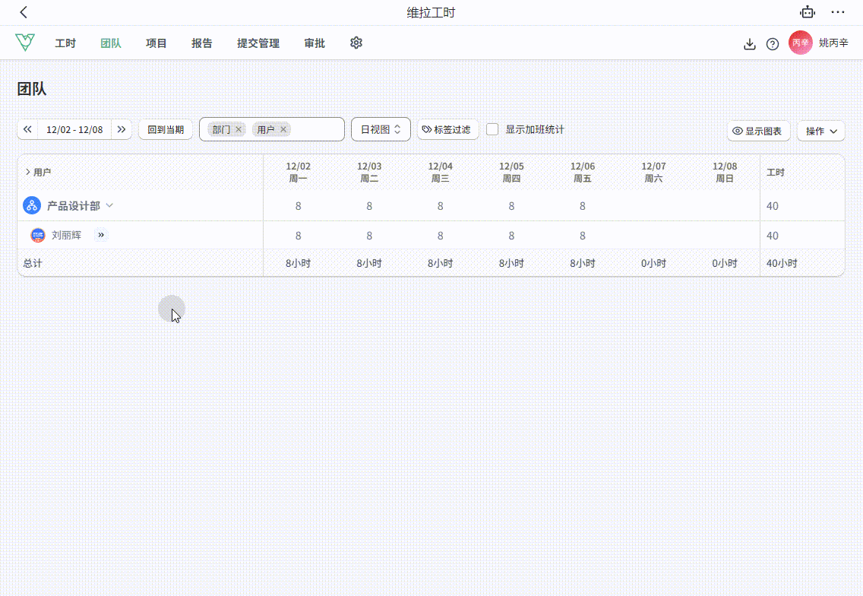
Task: Open 刘丽辉's details double-arrow
Action: tap(101, 235)
